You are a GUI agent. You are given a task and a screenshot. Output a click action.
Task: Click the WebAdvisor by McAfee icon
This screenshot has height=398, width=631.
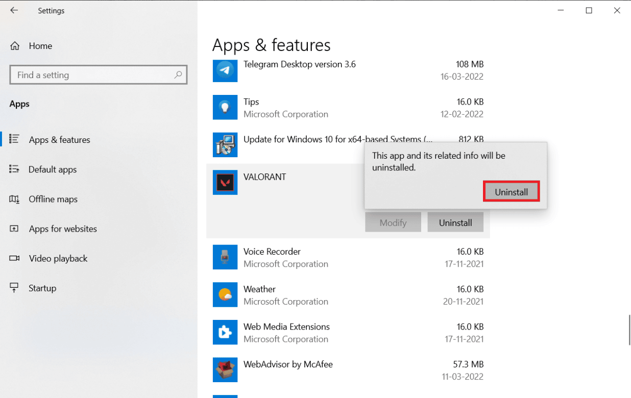[225, 369]
